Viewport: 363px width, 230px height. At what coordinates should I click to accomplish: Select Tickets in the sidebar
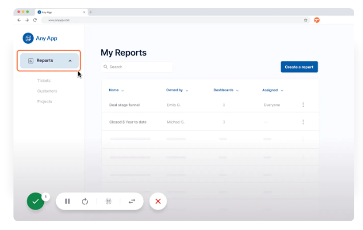coord(44,80)
